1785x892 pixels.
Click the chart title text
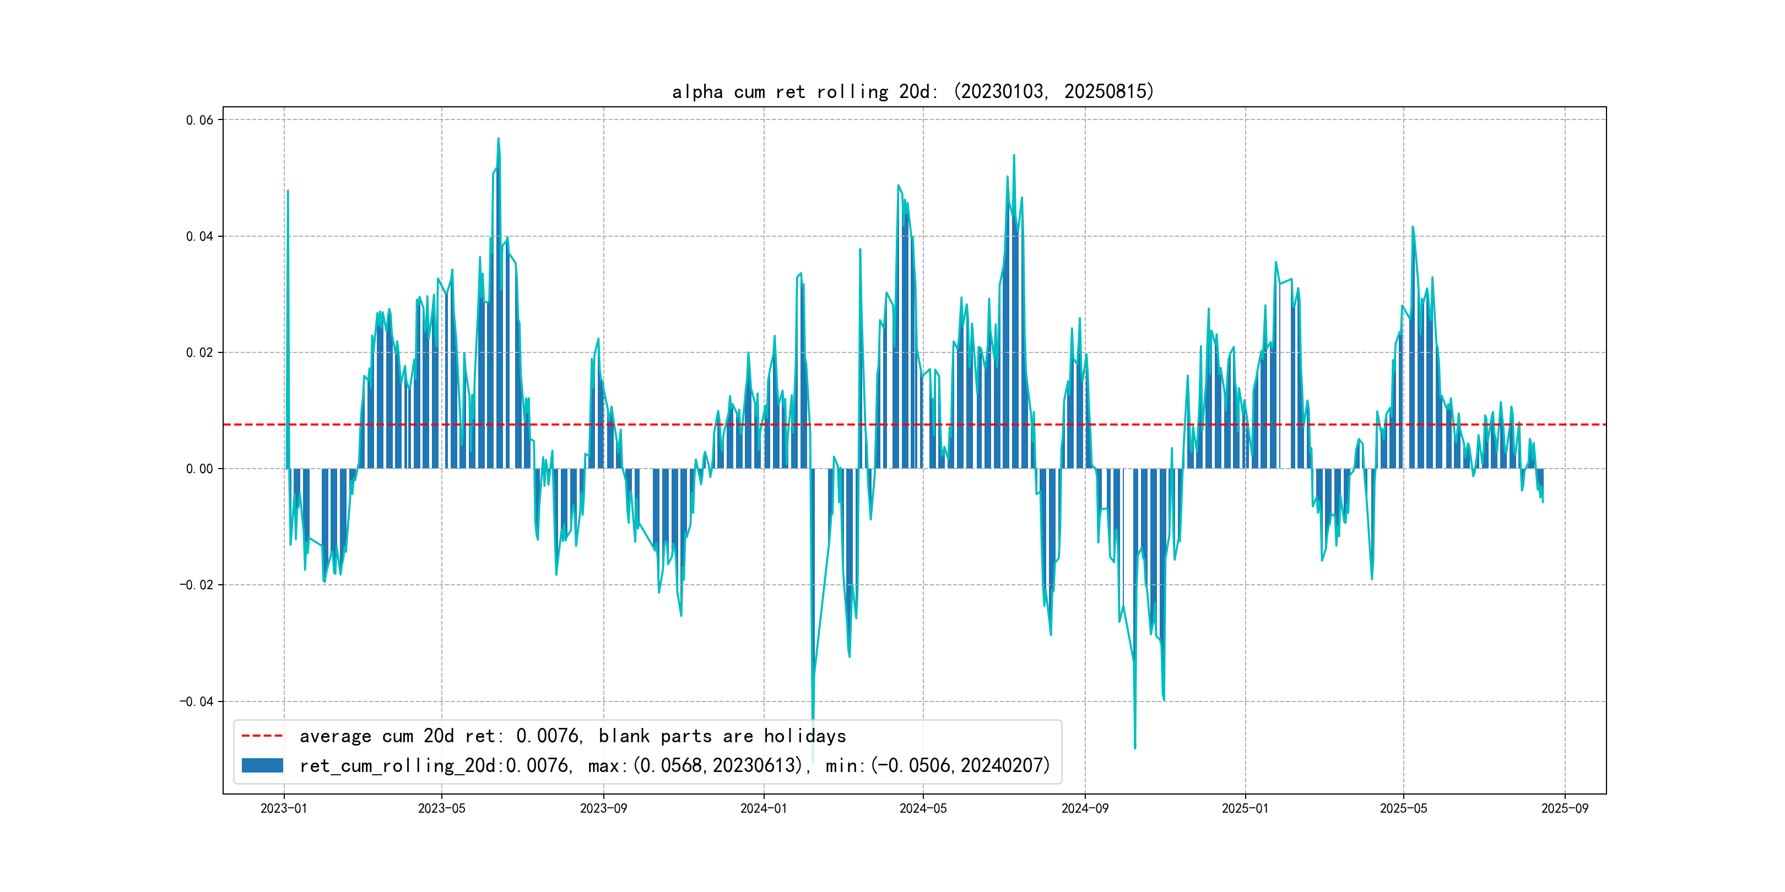click(x=912, y=91)
